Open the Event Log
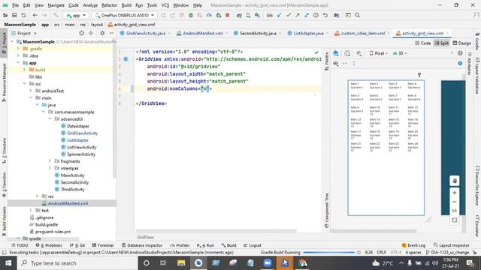Screen dimensions: 481x270 413,245
